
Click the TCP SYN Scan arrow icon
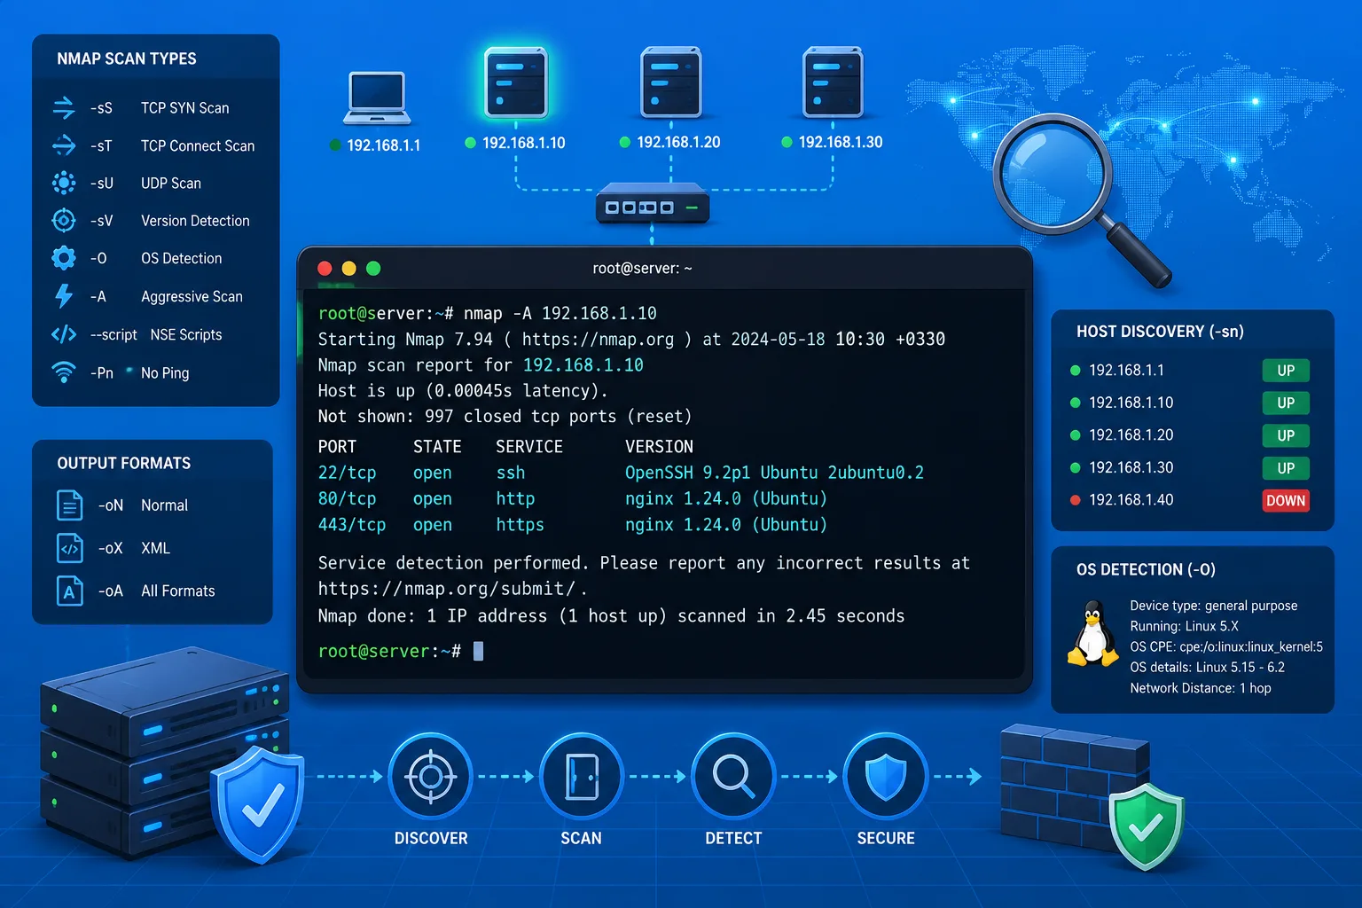[64, 108]
